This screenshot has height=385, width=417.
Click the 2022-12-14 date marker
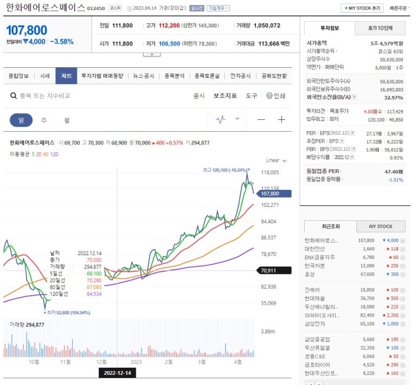pos(117,373)
